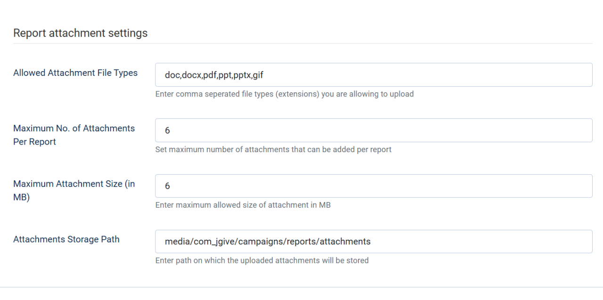Image resolution: width=603 pixels, height=300 pixels.
Task: Click the uploaded attachments storage path hint
Action: tap(262, 260)
